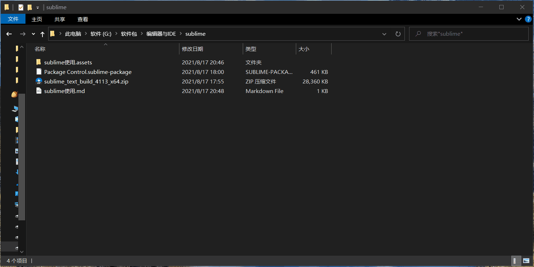Screen dimensions: 534x267
Task: Expand the ribbon using the chevron
Action: (x=519, y=19)
